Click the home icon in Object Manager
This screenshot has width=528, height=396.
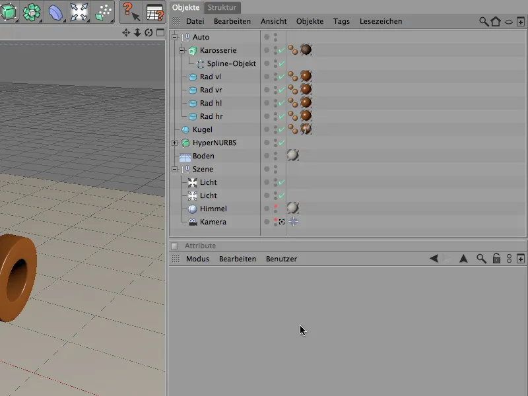click(496, 21)
